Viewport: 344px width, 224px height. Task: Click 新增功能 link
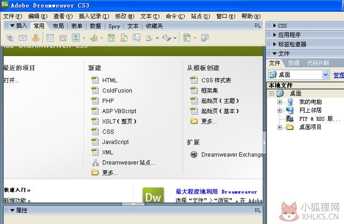(17, 200)
